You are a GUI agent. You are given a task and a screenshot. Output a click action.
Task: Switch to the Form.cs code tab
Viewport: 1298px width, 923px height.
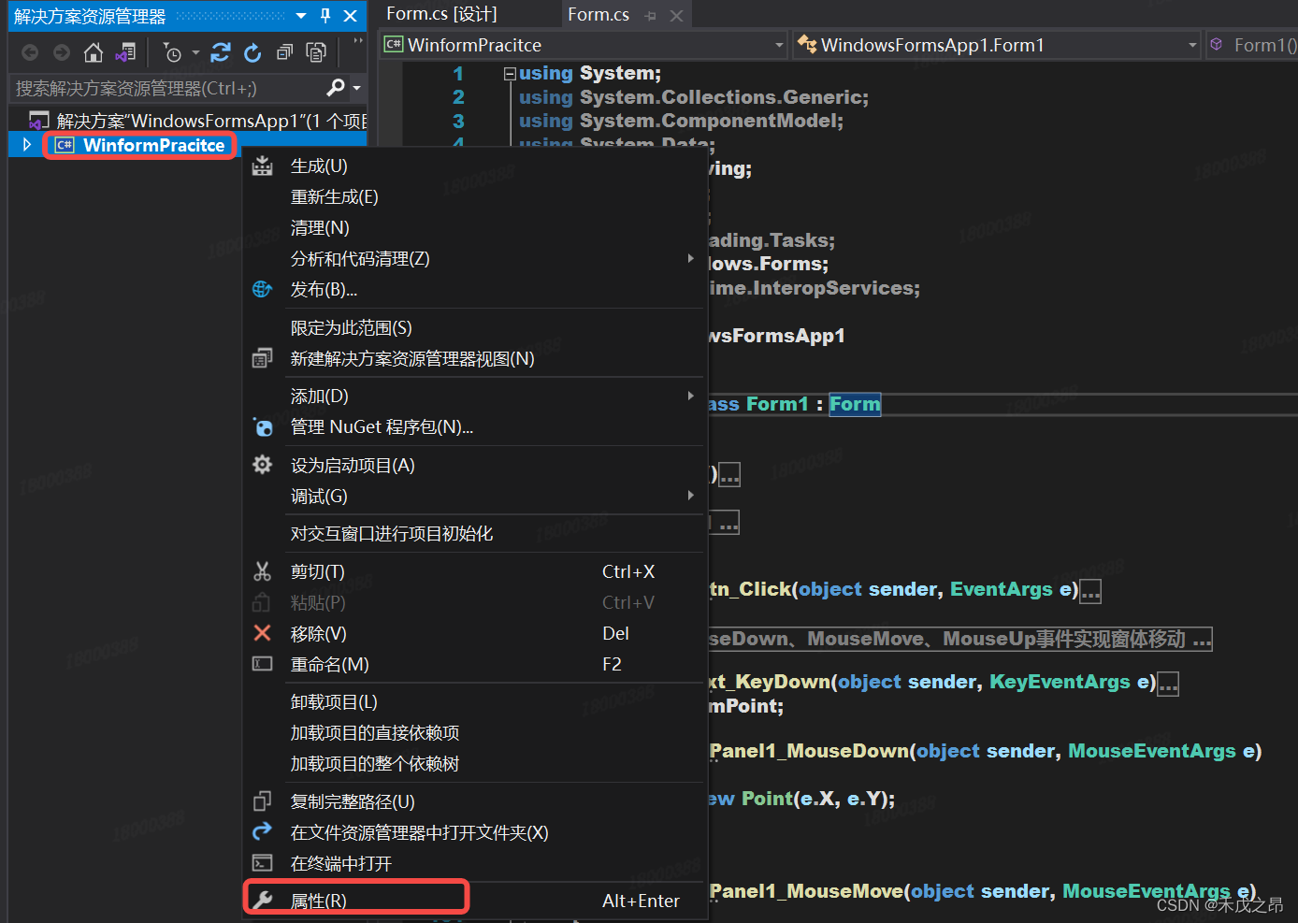pyautogui.click(x=598, y=15)
